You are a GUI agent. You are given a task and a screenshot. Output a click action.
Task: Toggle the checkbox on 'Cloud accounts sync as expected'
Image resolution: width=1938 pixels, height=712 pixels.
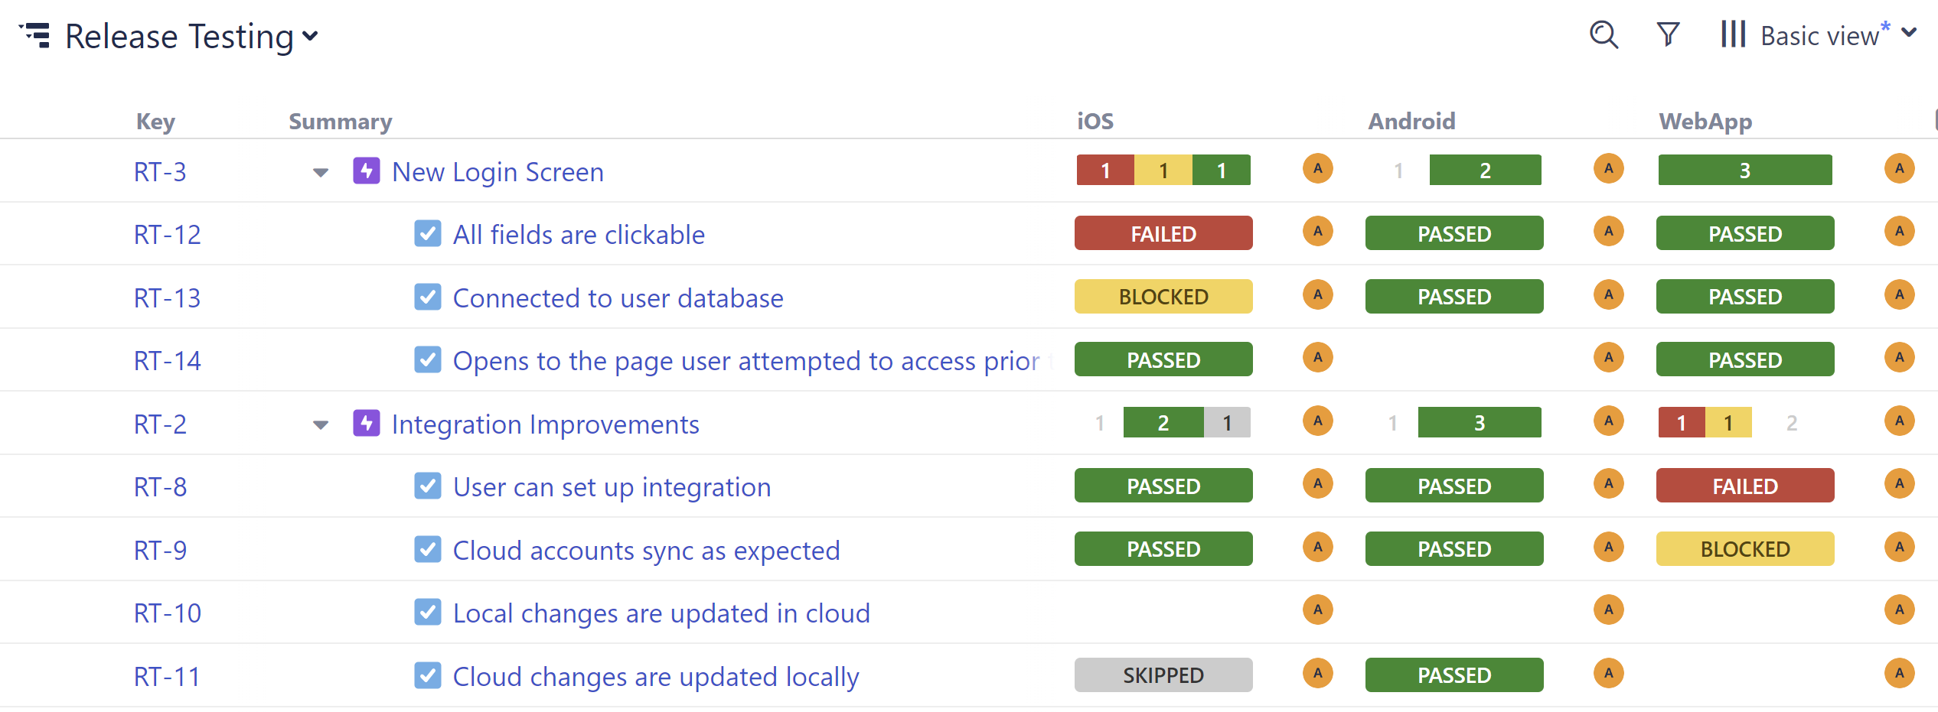pyautogui.click(x=428, y=549)
